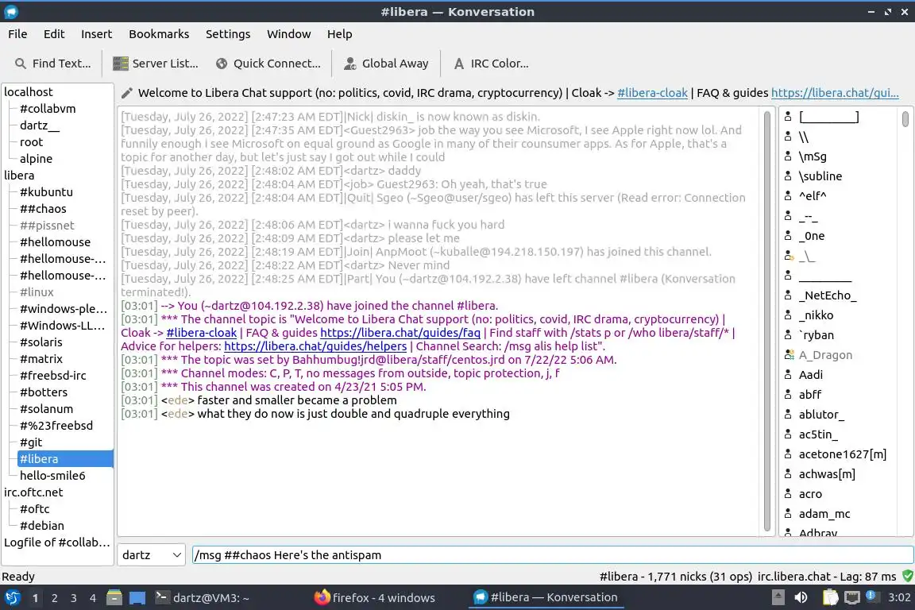Switch to firefox - 4 windows task
This screenshot has height=610, width=915.
(x=375, y=597)
